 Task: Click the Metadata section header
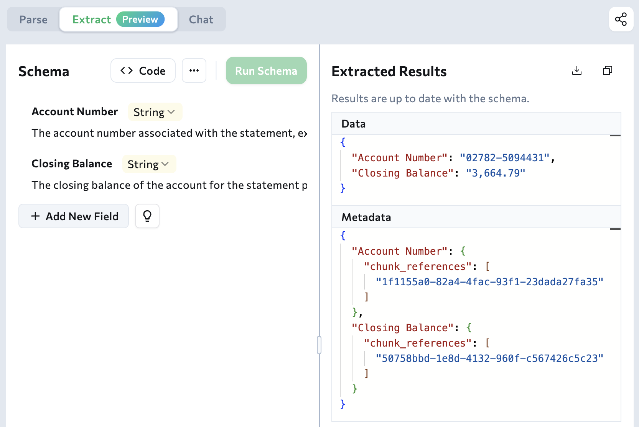tap(476, 217)
